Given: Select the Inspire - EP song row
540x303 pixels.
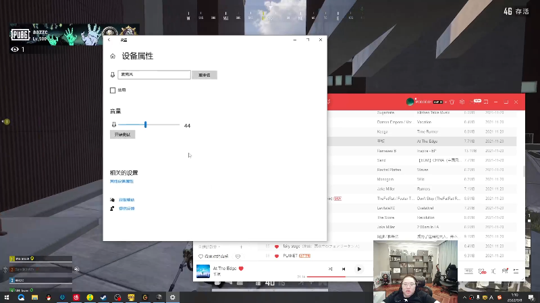Looking at the screenshot, I should (x=422, y=151).
